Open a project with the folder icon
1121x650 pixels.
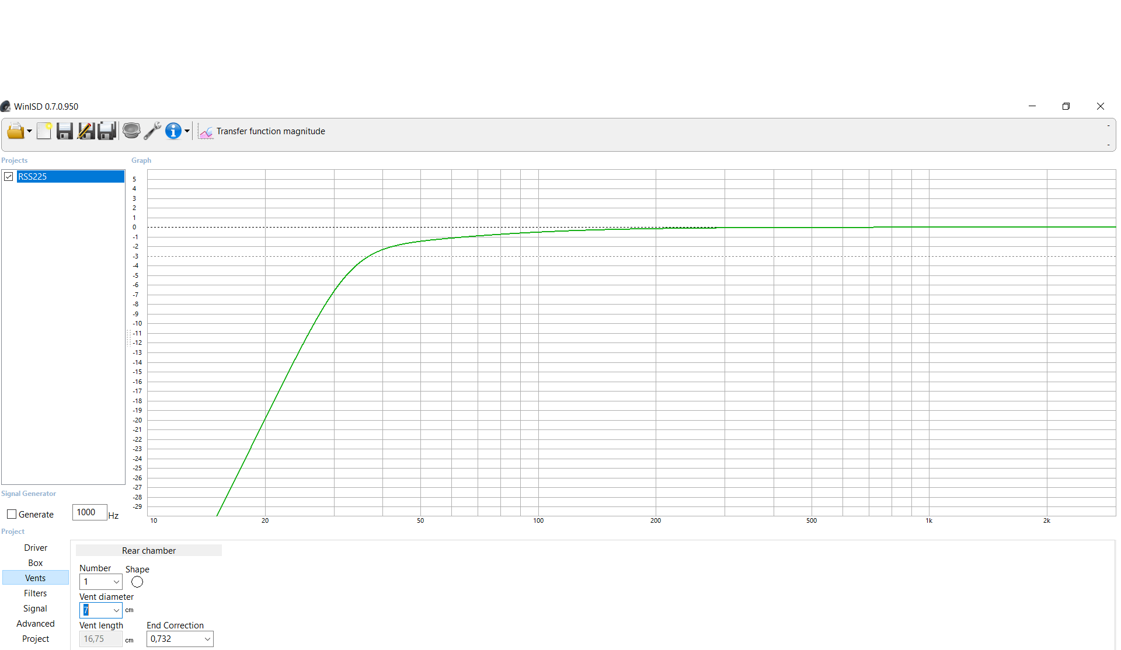pyautogui.click(x=15, y=131)
